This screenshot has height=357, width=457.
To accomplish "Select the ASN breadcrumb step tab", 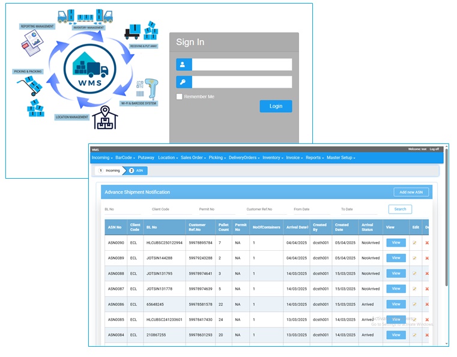I will click(x=138, y=171).
